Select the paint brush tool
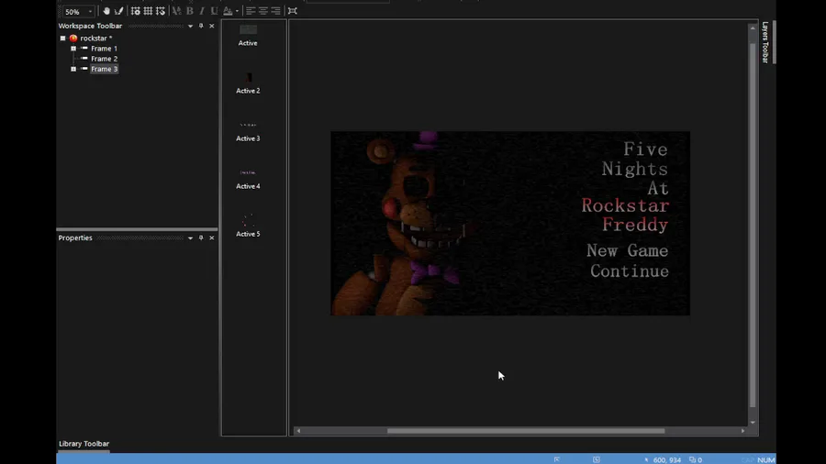The width and height of the screenshot is (826, 464). [x=119, y=10]
